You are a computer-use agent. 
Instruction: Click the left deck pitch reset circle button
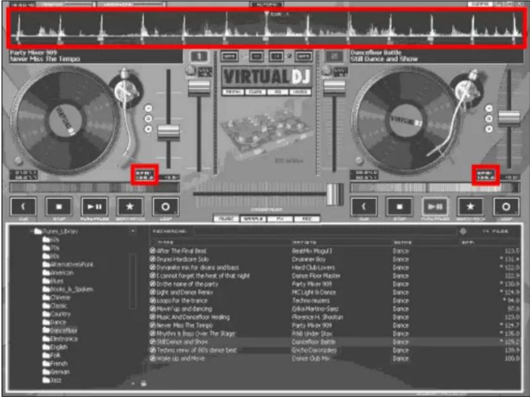(148, 118)
